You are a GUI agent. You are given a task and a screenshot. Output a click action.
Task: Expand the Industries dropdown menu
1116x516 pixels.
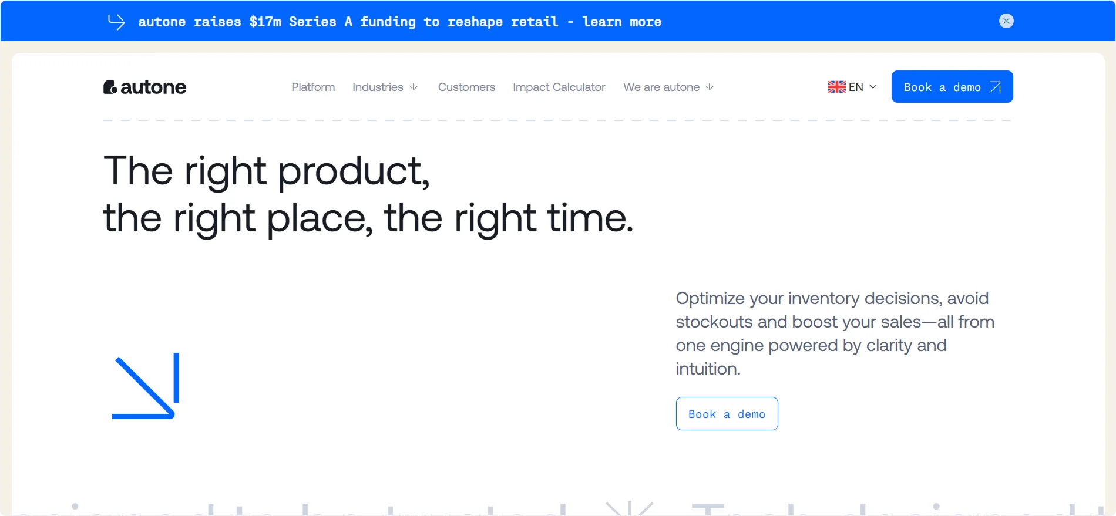point(385,87)
